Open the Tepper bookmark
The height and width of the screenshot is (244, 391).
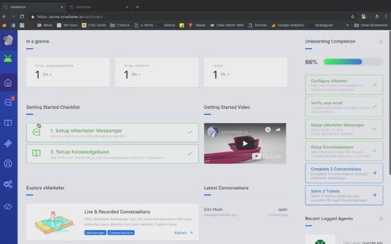point(197,25)
